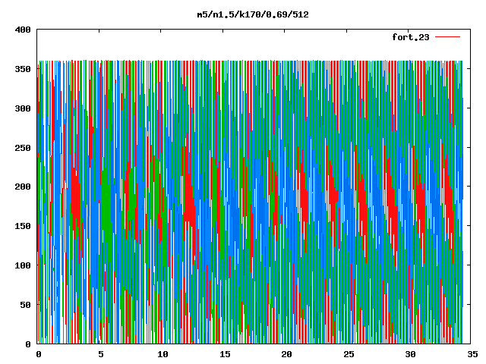
Task: Click the red legend line sample
Action: click(x=447, y=37)
